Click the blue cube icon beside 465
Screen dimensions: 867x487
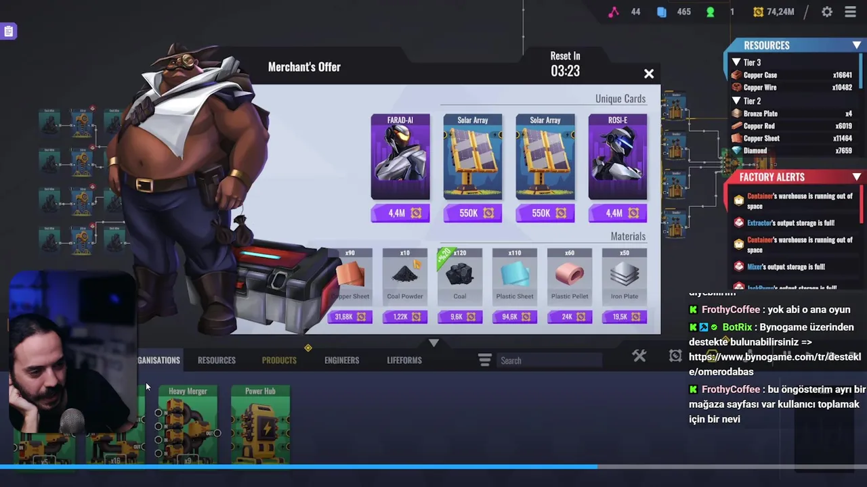click(x=662, y=11)
